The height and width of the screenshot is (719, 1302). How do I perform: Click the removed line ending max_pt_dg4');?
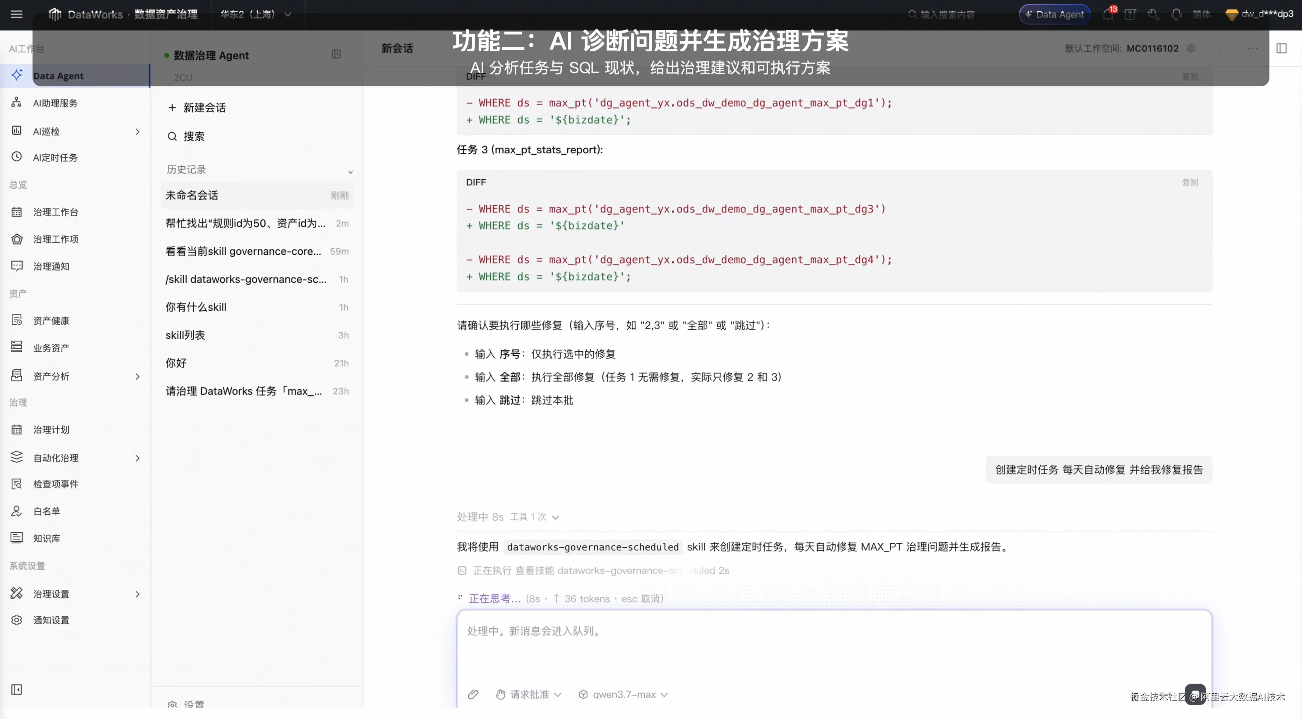click(x=679, y=259)
